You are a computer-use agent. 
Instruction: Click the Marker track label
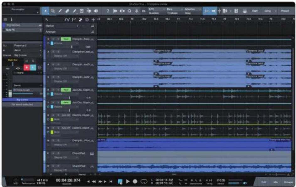(50, 26)
